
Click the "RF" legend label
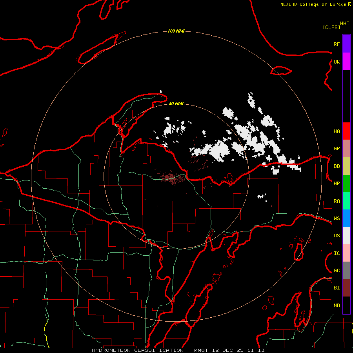337,44
